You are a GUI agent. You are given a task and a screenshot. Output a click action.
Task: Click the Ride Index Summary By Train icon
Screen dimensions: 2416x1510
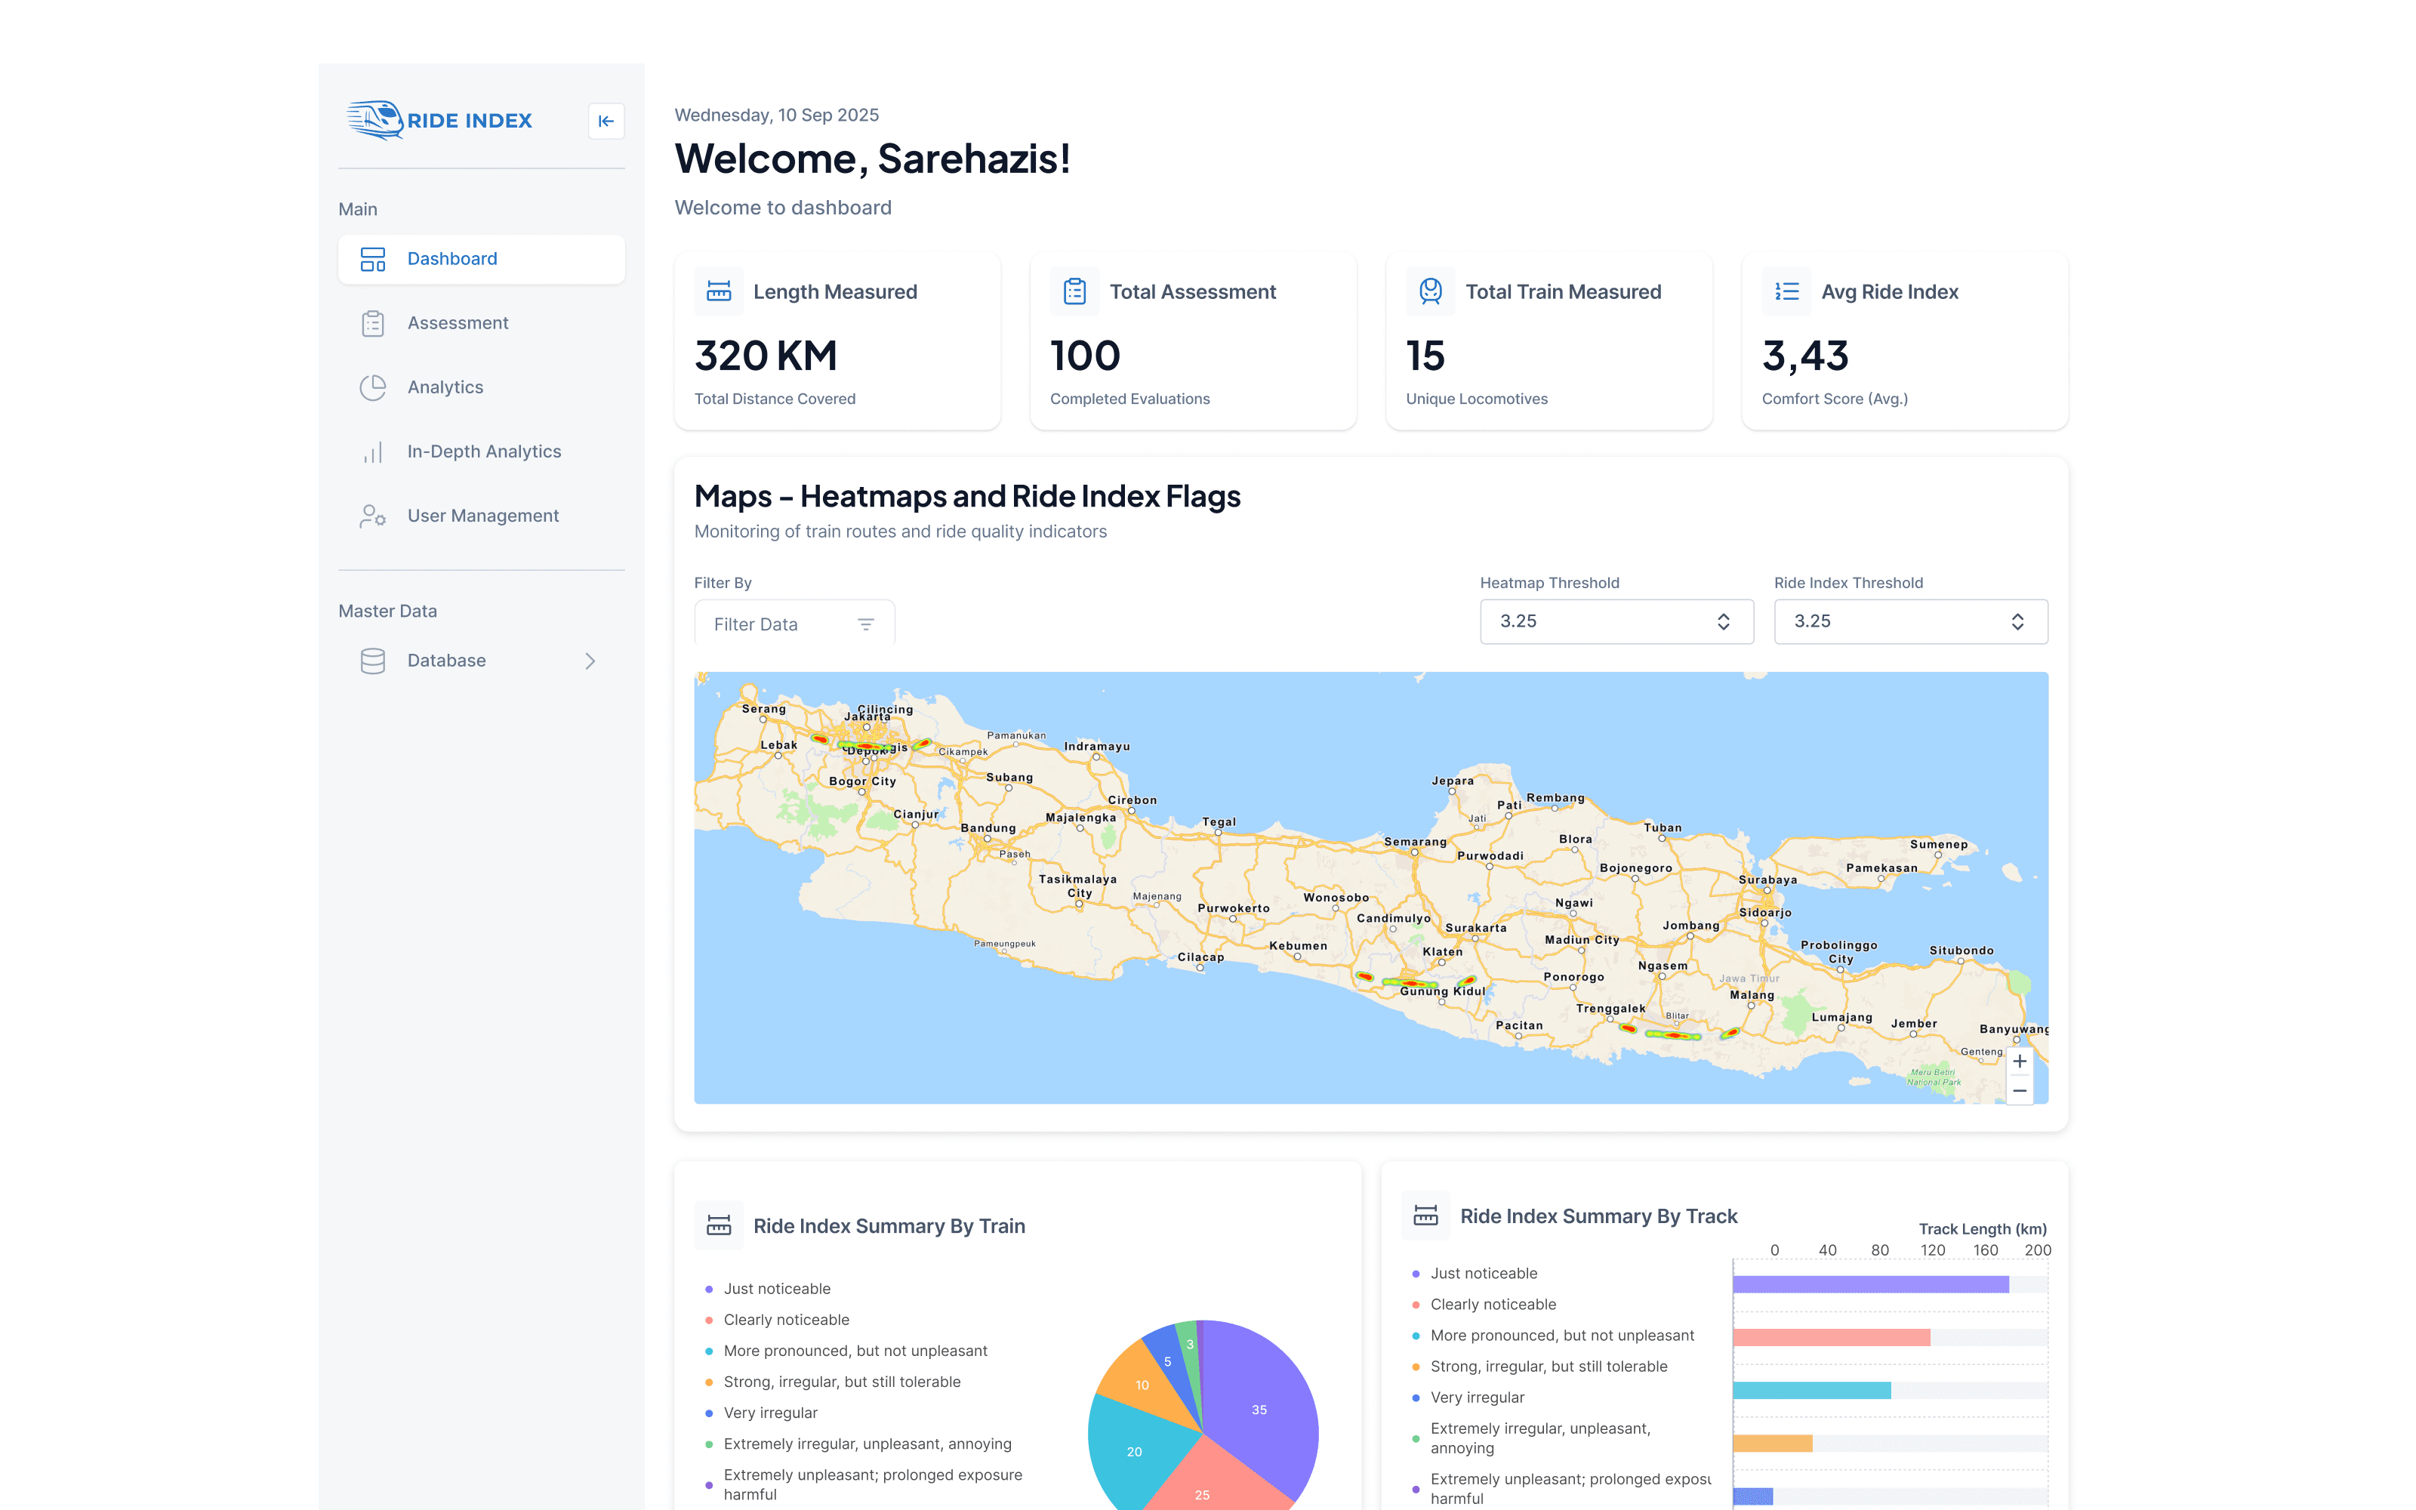(x=719, y=1225)
